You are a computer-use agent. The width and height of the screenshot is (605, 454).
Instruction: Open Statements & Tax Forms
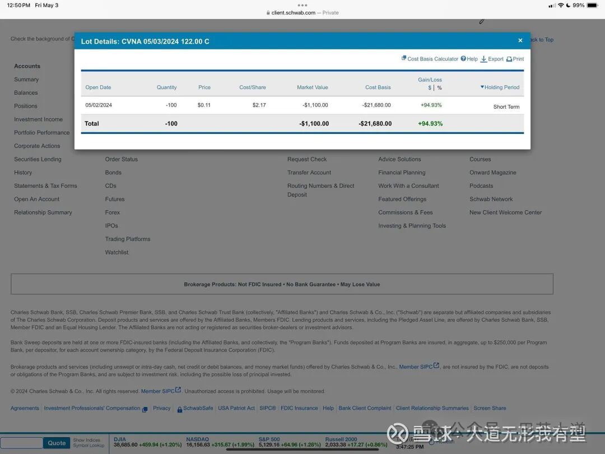pyautogui.click(x=45, y=186)
